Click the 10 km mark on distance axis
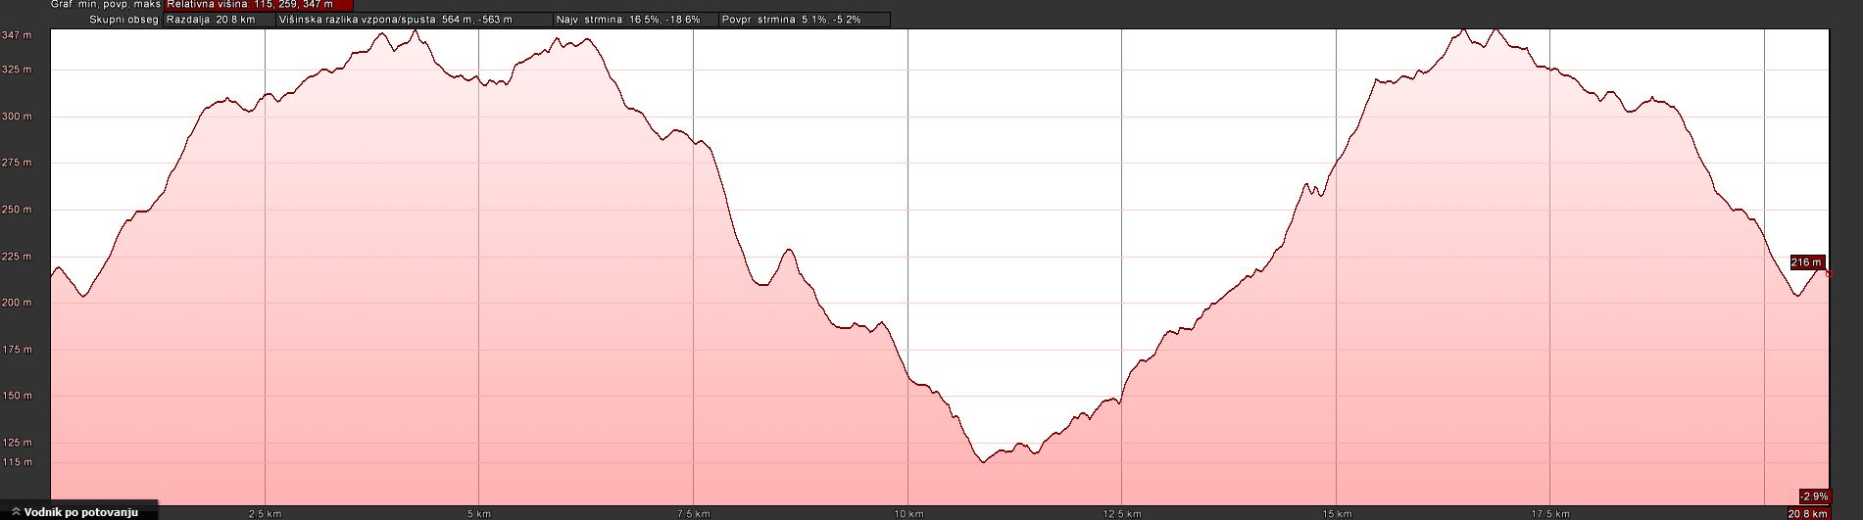 (908, 513)
